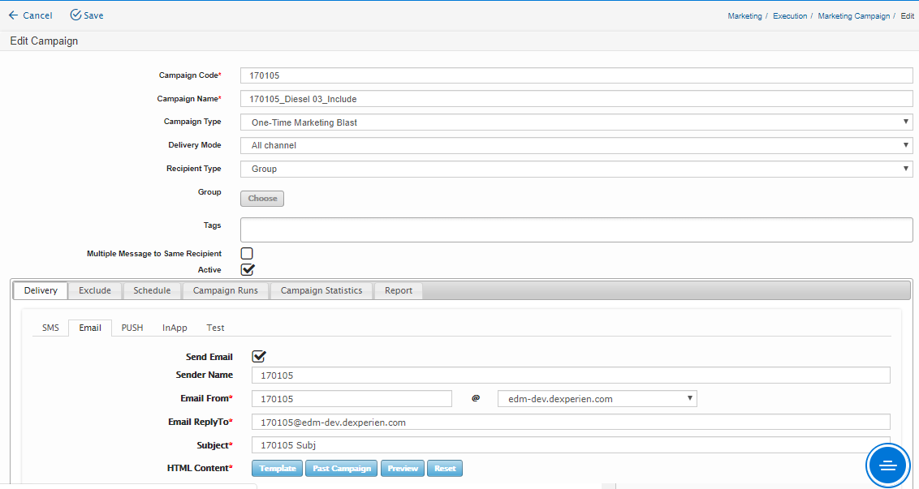The image size is (919, 489).
Task: Open the Delivery Mode dropdown
Action: pyautogui.click(x=576, y=145)
